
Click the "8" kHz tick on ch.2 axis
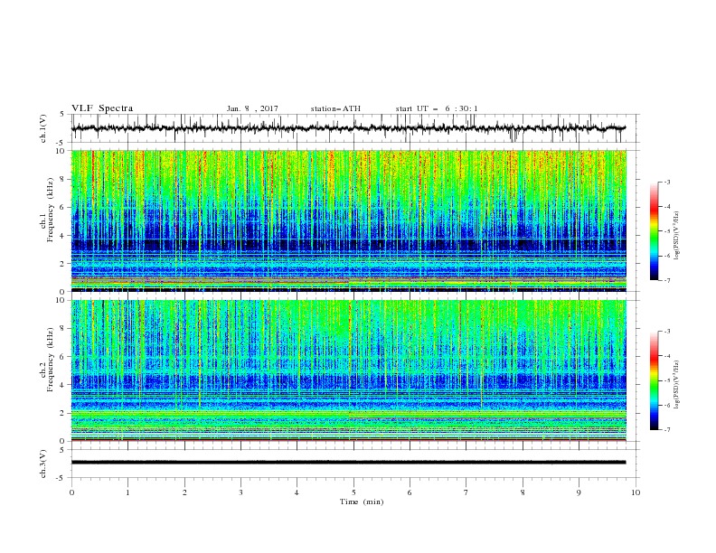[x=63, y=329]
